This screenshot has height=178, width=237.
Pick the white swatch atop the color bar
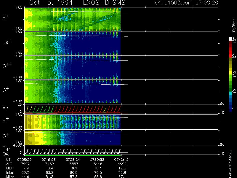[231, 39]
